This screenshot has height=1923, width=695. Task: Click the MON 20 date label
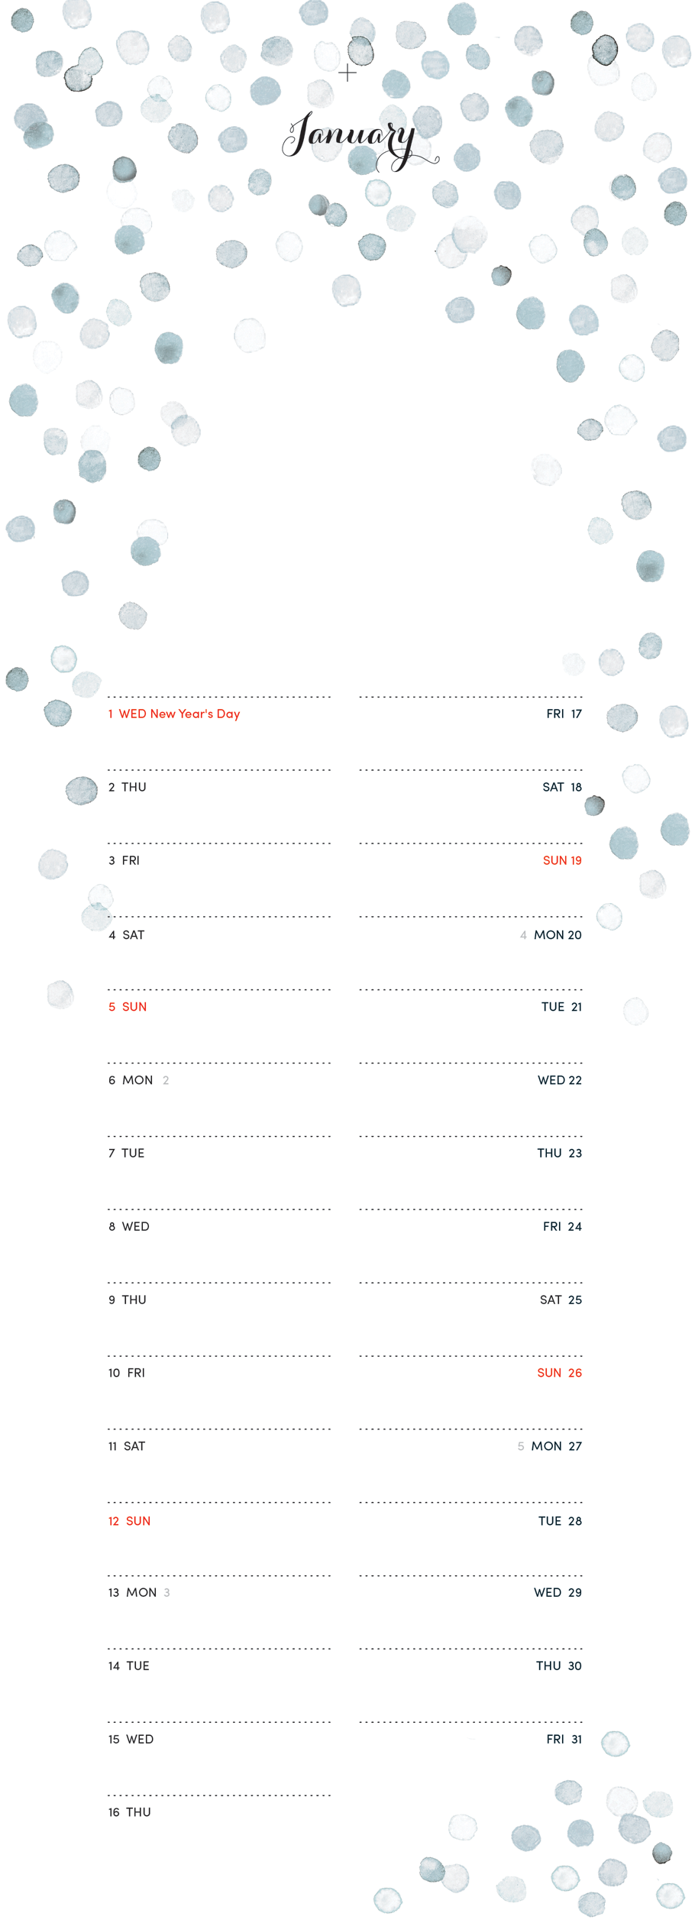[x=558, y=934]
